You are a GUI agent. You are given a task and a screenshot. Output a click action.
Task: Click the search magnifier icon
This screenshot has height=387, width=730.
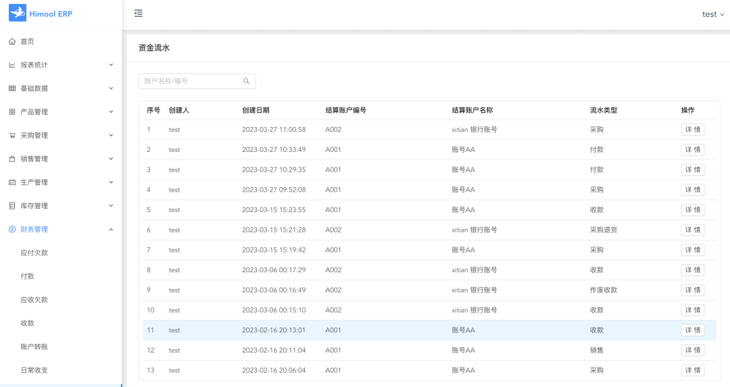coord(247,81)
